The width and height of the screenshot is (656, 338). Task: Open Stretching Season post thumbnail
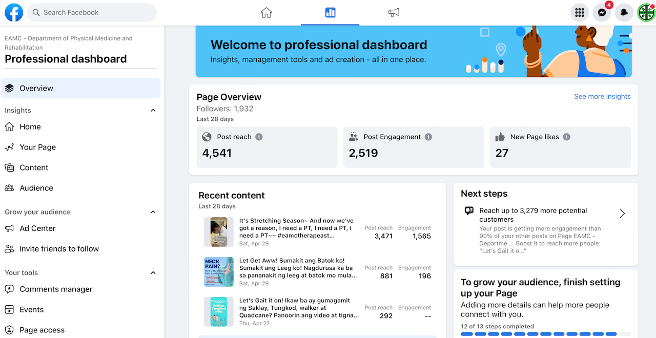[x=219, y=232]
